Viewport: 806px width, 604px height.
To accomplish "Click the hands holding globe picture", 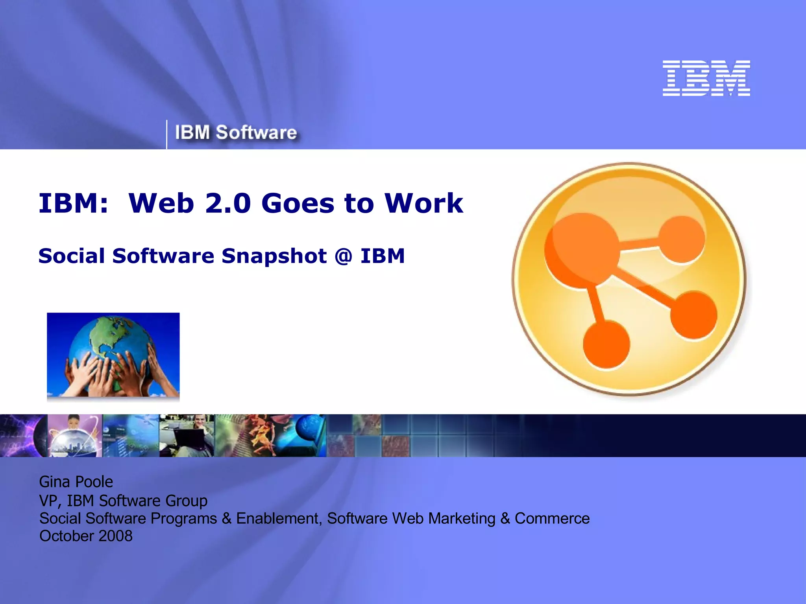I will click(113, 355).
